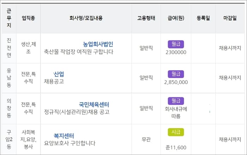Open the 복지센터 job posting link
The width and height of the screenshot is (247, 155).
point(64,136)
